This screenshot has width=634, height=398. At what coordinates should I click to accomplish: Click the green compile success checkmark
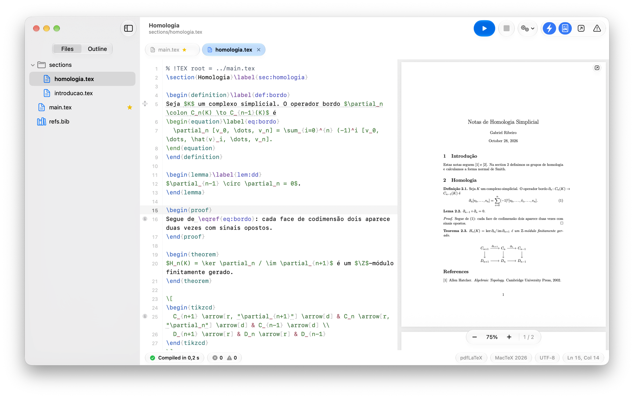[x=152, y=358]
